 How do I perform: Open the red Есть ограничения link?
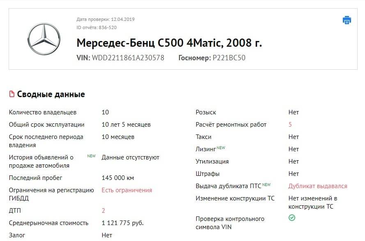coord(127,190)
